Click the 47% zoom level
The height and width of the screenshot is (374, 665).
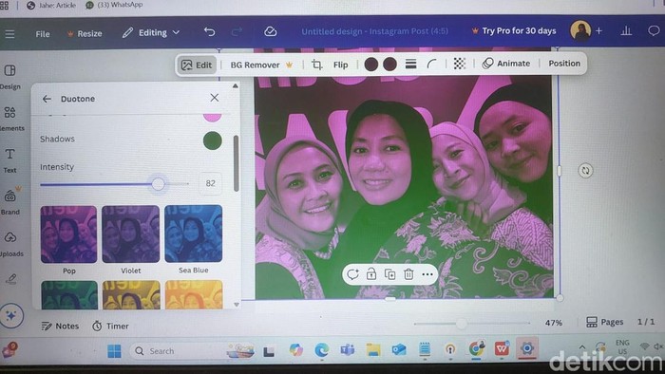tap(554, 323)
